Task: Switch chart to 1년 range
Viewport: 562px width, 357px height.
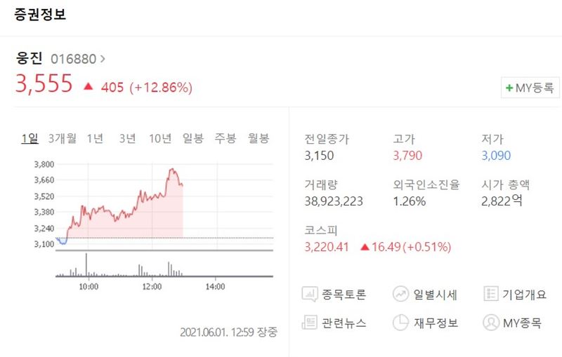Action: pyautogui.click(x=95, y=138)
